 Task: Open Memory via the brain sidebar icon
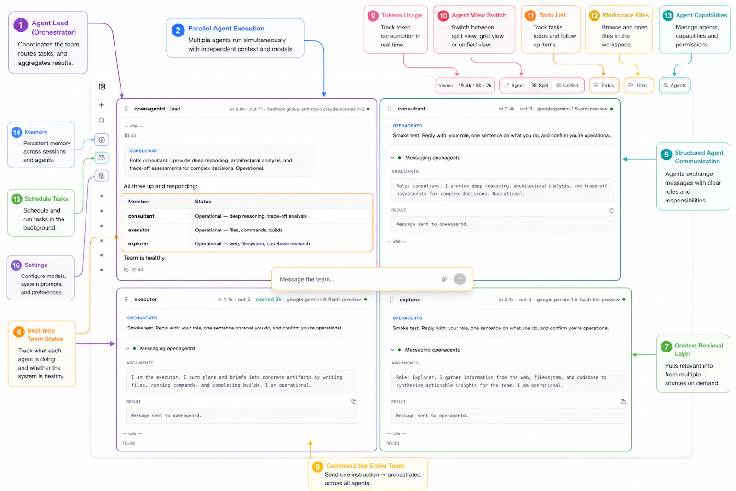[x=102, y=139]
